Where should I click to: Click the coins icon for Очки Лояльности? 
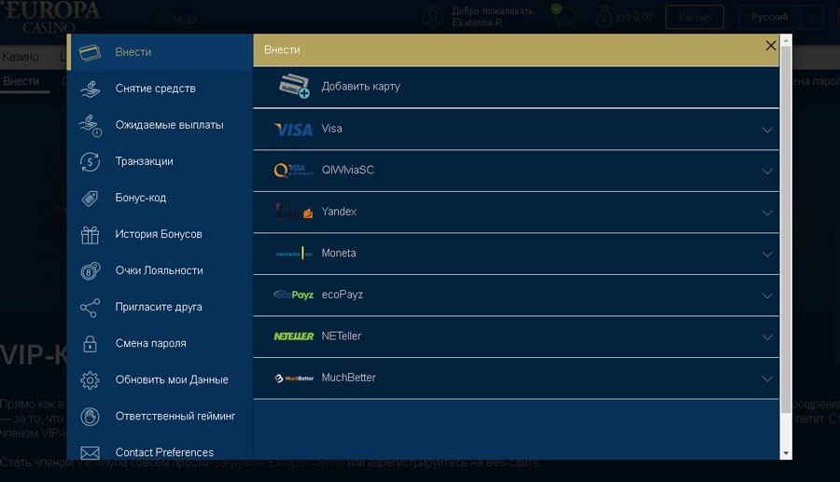coord(90,270)
